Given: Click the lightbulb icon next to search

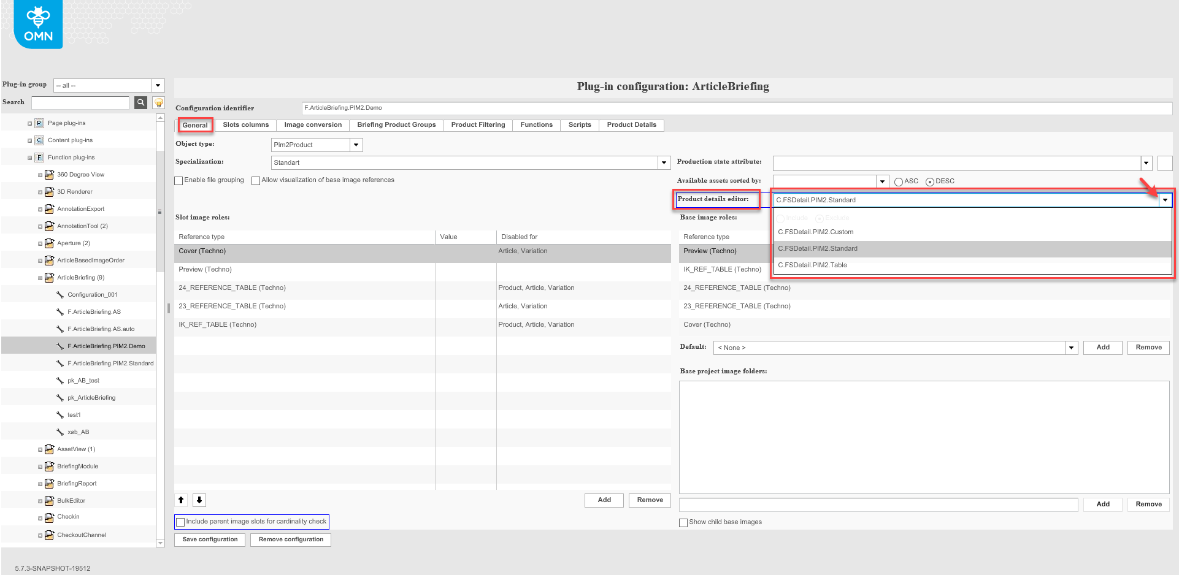Looking at the screenshot, I should [158, 102].
